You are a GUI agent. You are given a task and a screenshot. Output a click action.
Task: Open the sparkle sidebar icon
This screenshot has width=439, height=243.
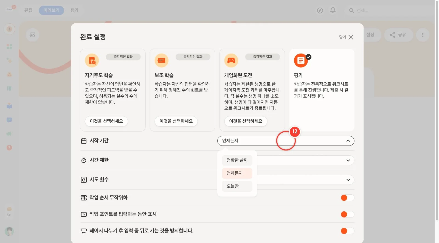[x=9, y=60]
